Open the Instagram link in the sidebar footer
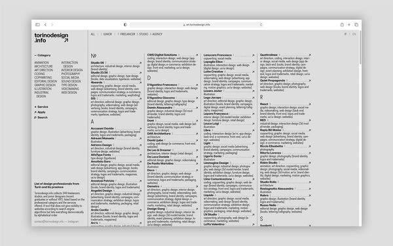 (x=73, y=222)
